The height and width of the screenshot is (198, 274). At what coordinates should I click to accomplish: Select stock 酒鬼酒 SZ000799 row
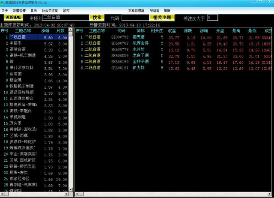click(173, 37)
